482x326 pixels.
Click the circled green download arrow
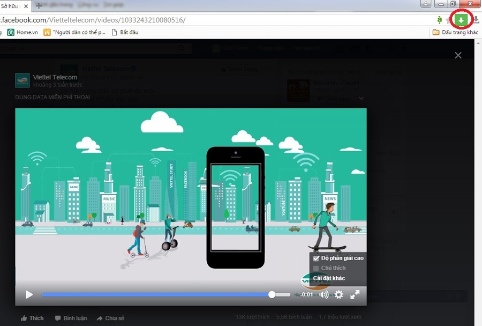pos(461,19)
